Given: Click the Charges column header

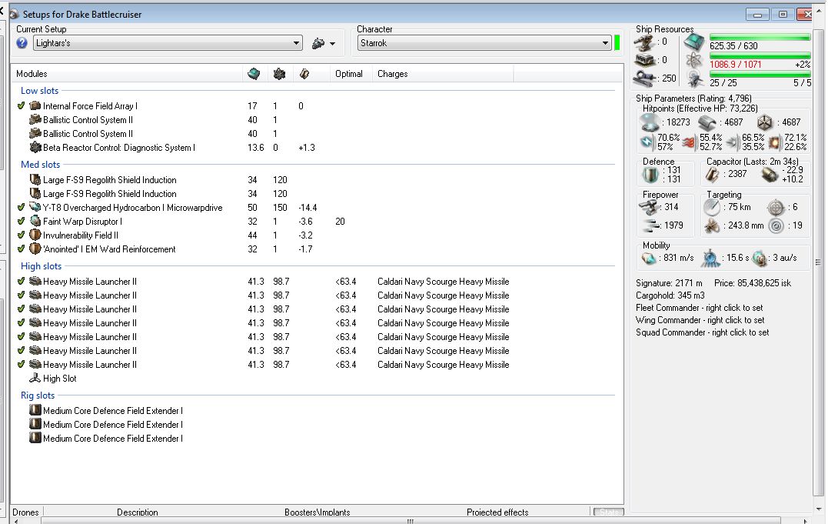Looking at the screenshot, I should pos(443,74).
